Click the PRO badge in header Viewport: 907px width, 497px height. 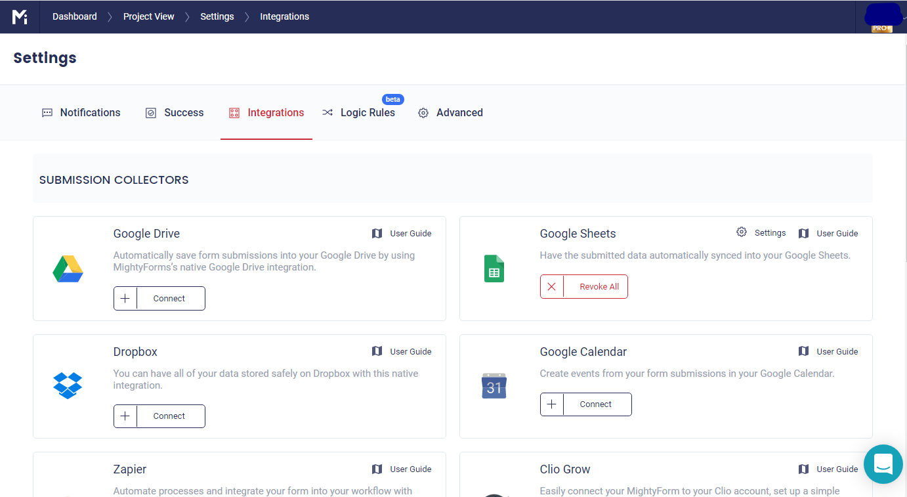[x=881, y=29]
